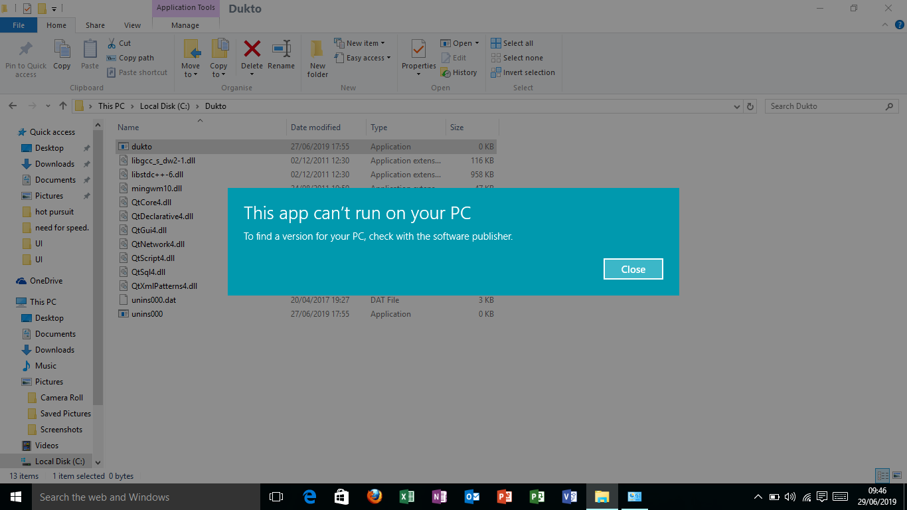Click Edit in the Open group
This screenshot has width=907, height=510.
click(x=453, y=58)
